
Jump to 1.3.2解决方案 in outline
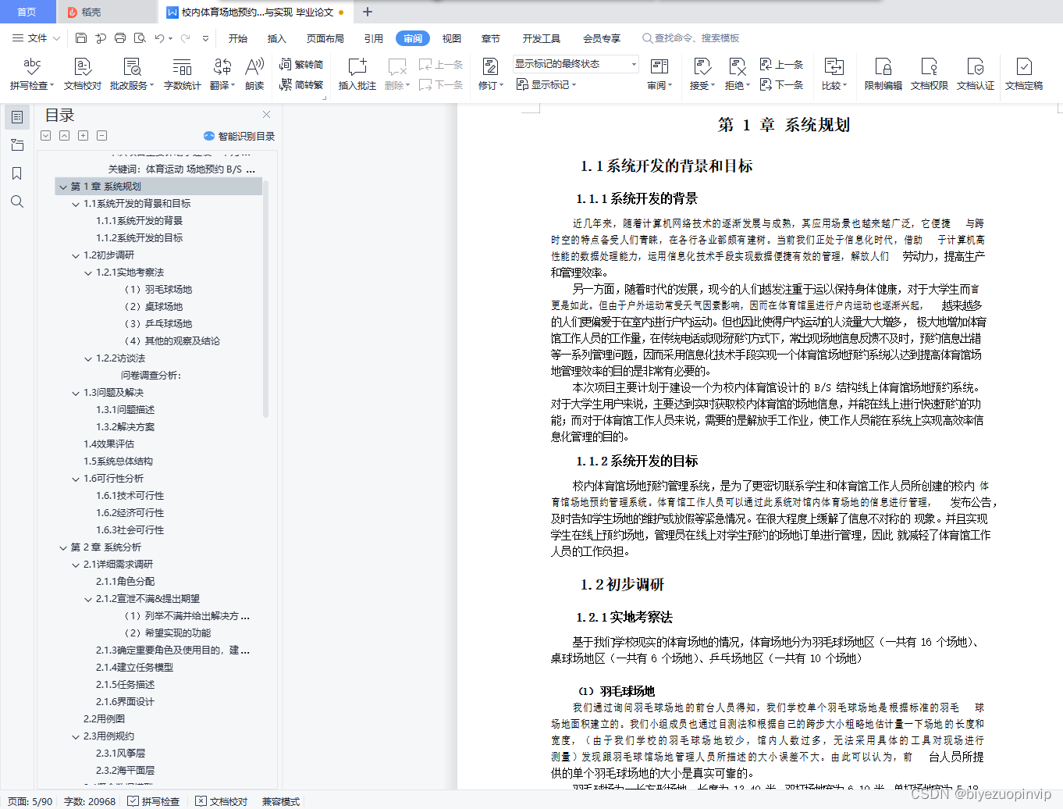coord(126,427)
